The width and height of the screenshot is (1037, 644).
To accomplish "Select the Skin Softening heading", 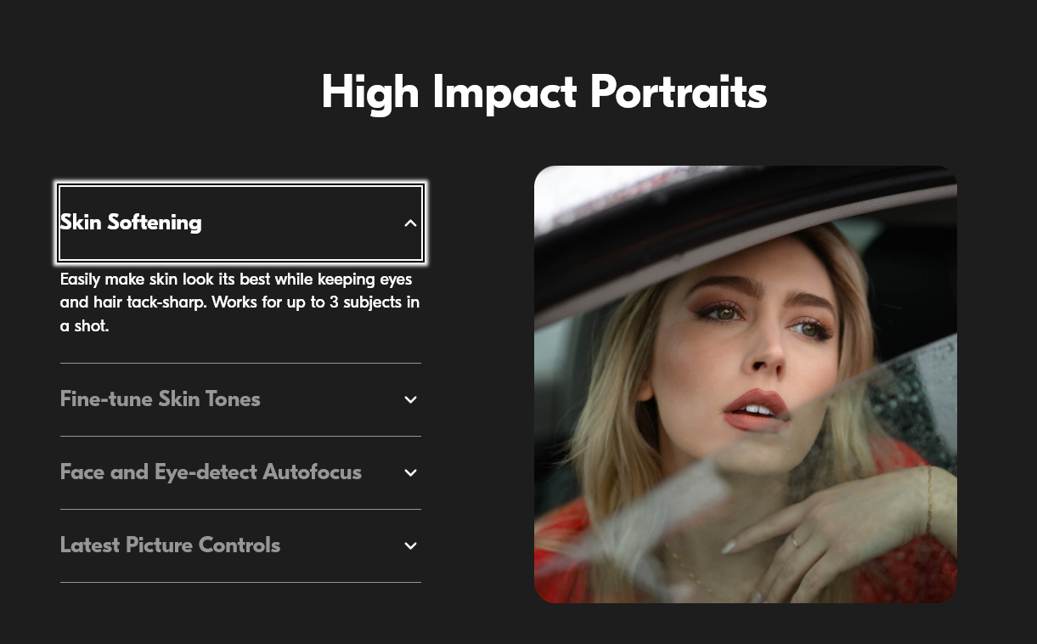I will (131, 223).
